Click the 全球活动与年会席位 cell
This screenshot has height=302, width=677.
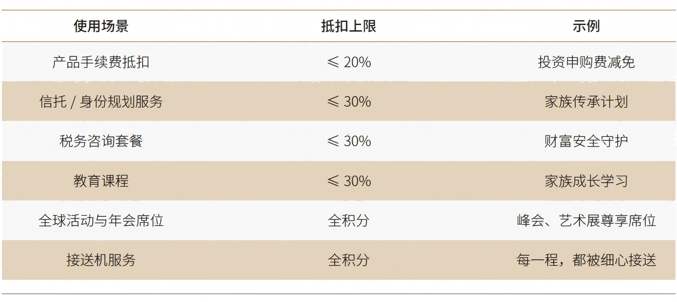click(x=101, y=220)
